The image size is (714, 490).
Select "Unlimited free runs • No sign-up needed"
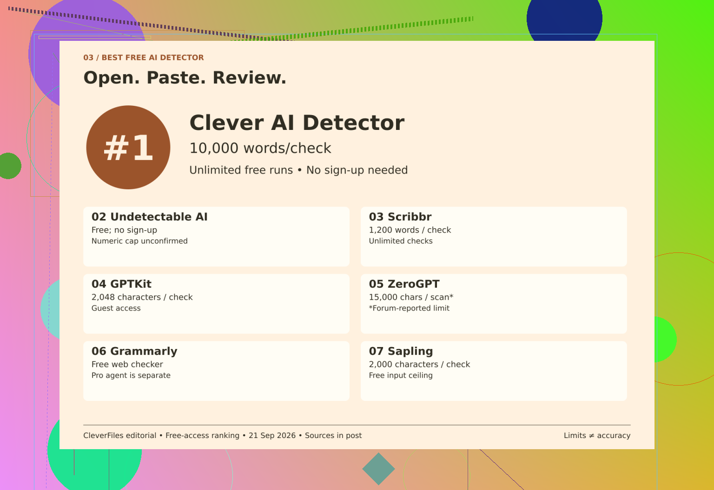click(298, 170)
